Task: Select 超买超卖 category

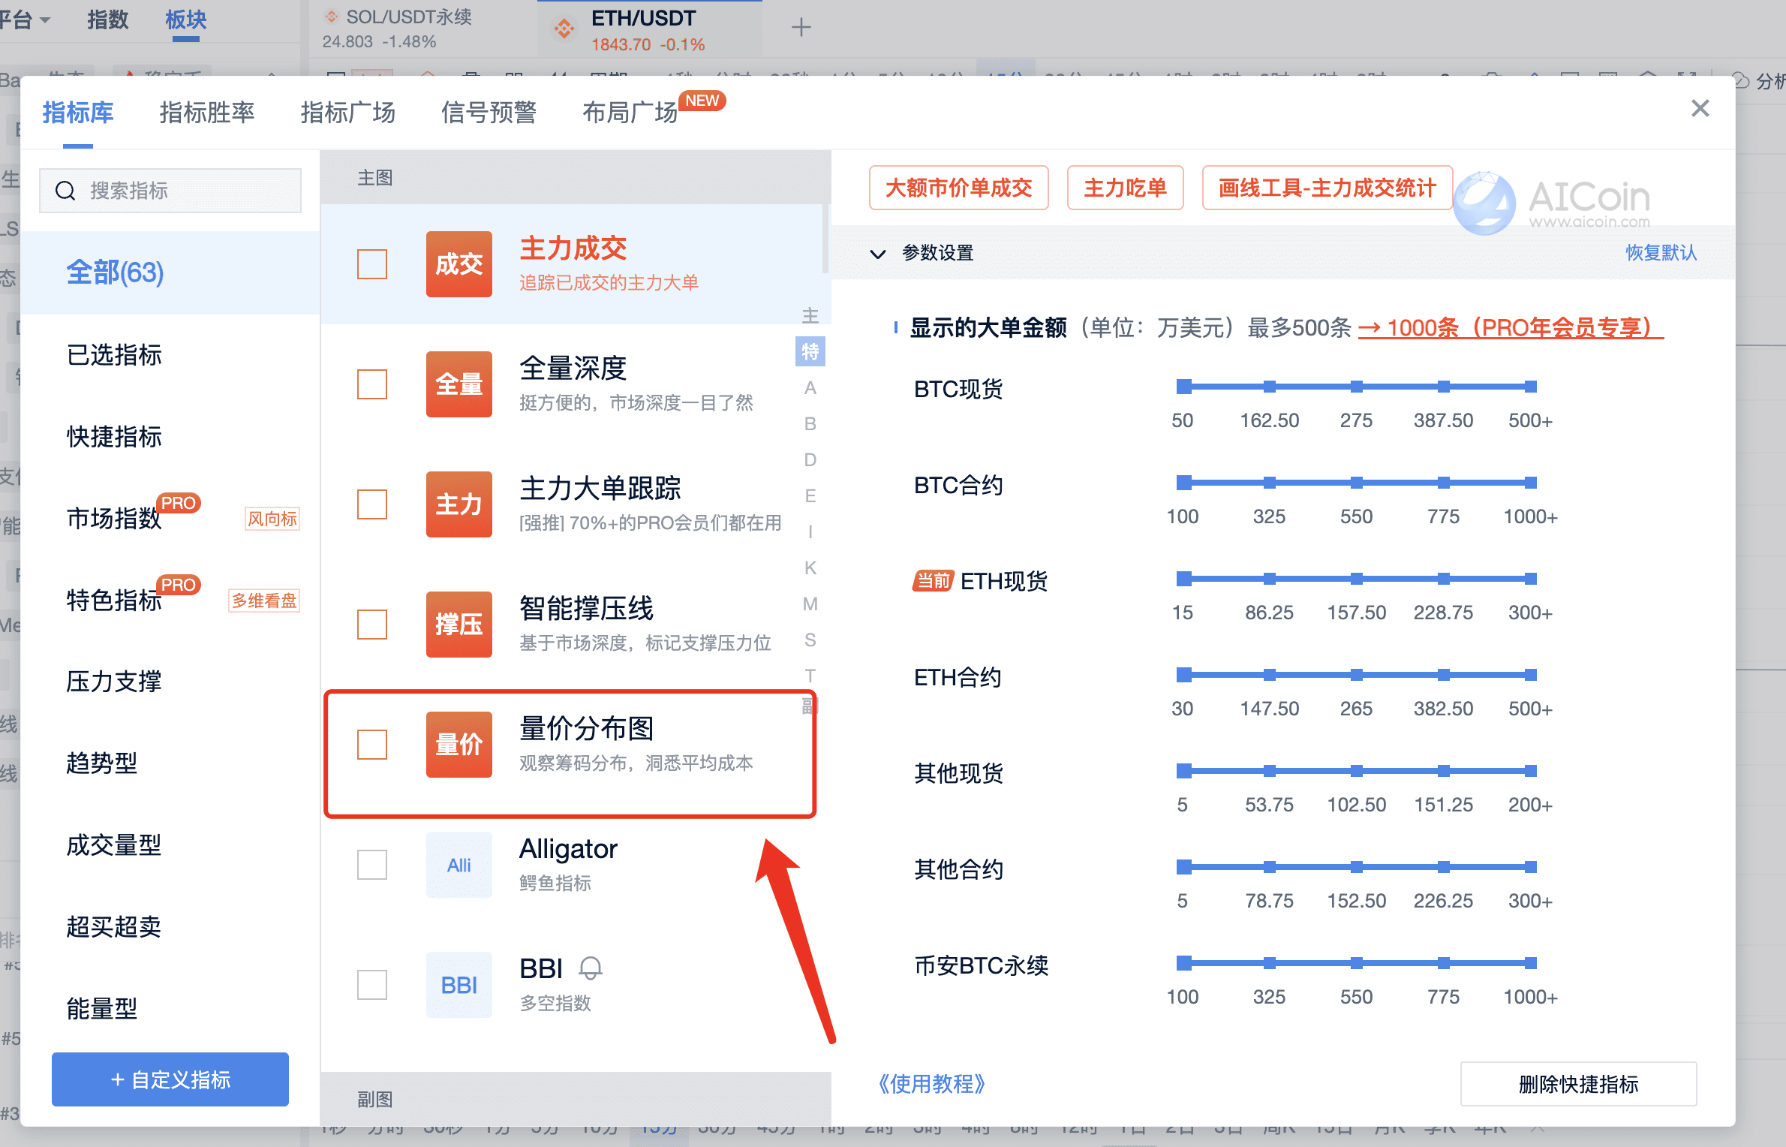Action: click(170, 927)
